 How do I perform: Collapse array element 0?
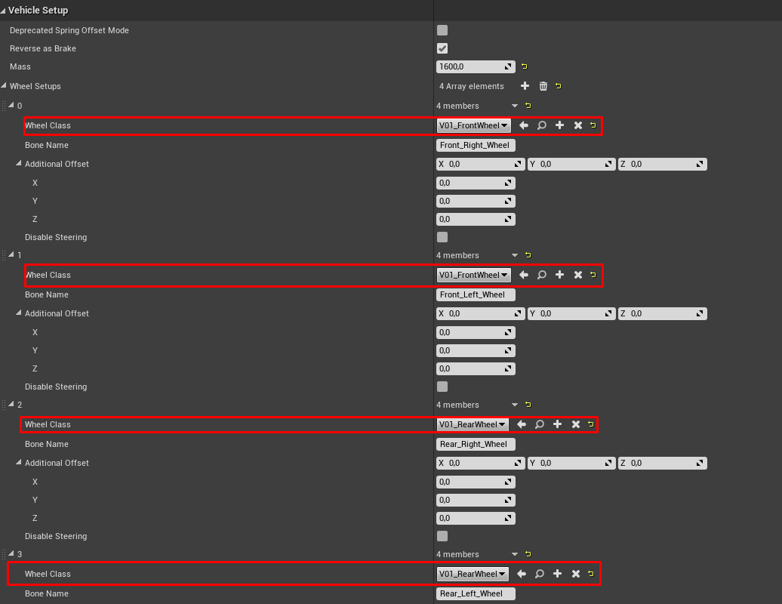11,105
